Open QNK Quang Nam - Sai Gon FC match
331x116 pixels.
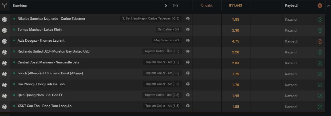[41, 95]
